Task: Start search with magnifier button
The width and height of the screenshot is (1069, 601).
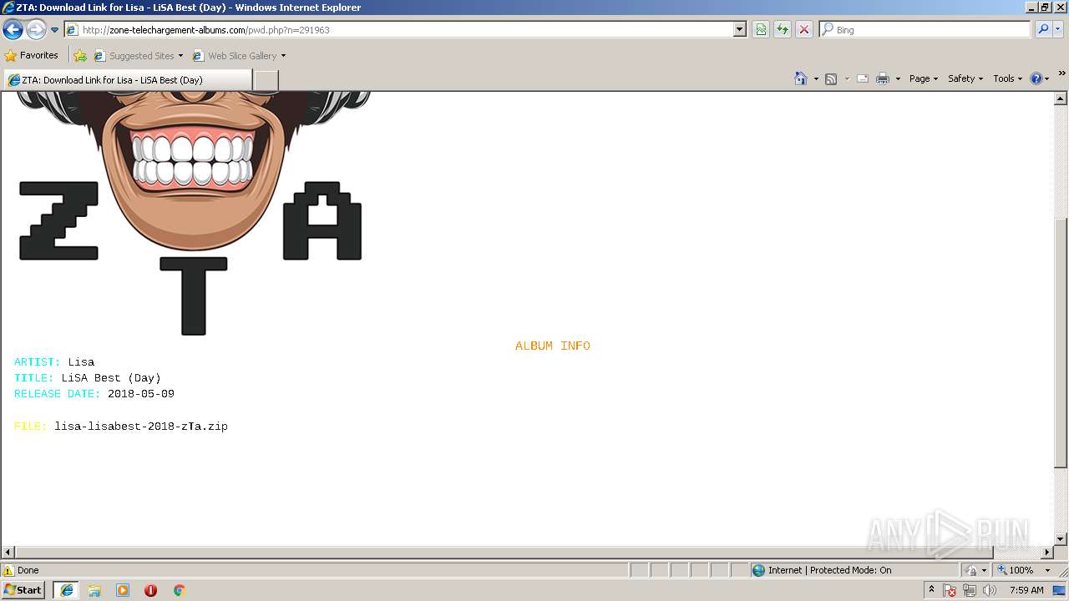Action: pyautogui.click(x=1042, y=29)
